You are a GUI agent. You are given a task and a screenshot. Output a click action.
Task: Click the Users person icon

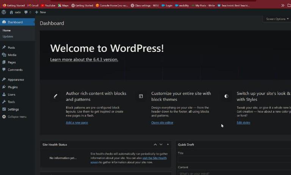point(4,94)
